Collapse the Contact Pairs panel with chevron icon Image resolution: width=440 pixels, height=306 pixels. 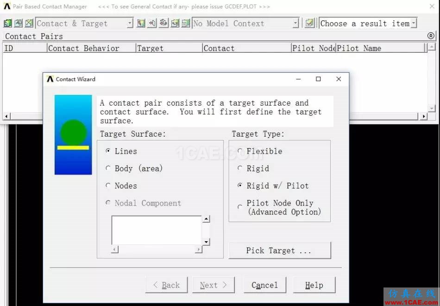(431, 36)
